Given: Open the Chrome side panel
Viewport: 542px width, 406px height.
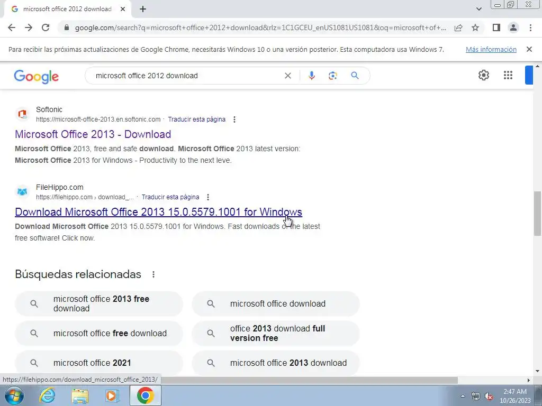Looking at the screenshot, I should 496,27.
